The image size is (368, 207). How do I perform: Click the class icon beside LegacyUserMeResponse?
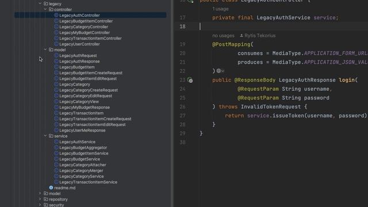(x=56, y=130)
